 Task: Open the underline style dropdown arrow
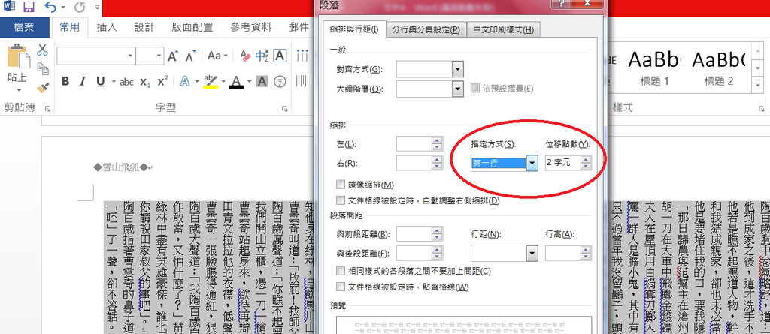point(114,82)
